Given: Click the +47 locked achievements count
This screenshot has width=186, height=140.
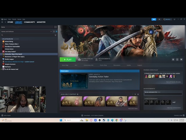Looking at the screenshot, I should (174, 102).
